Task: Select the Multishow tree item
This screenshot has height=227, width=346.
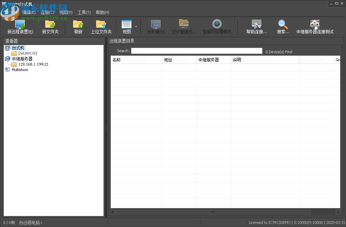Action: tap(20, 70)
